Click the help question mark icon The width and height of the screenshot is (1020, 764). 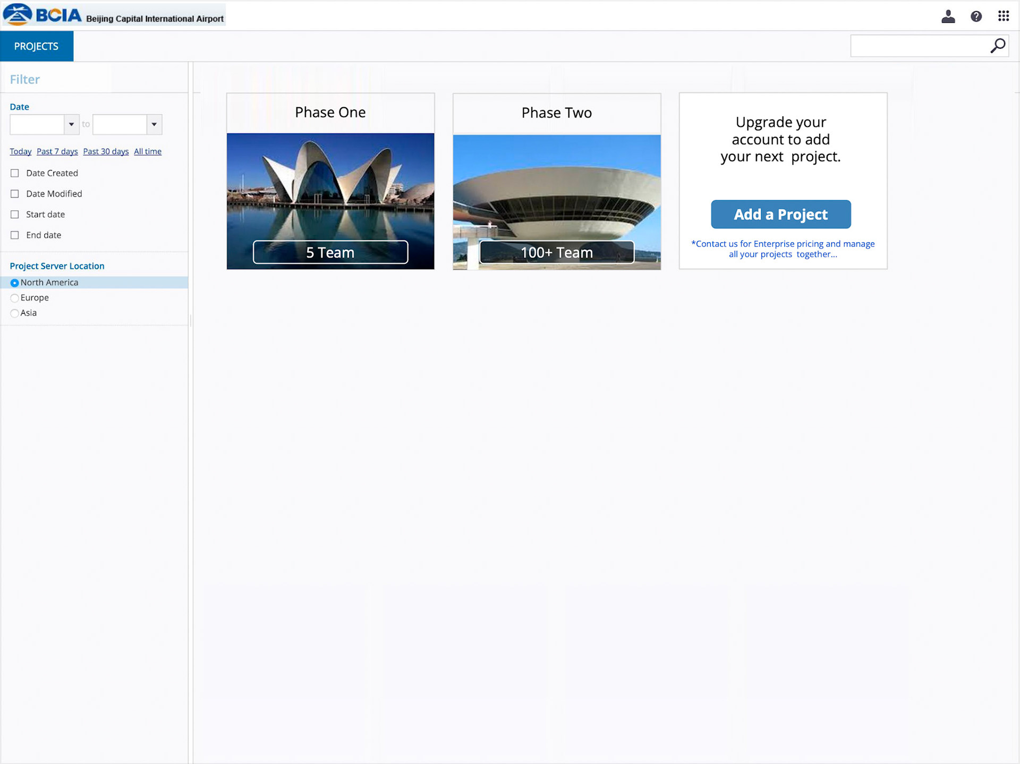pos(976,16)
